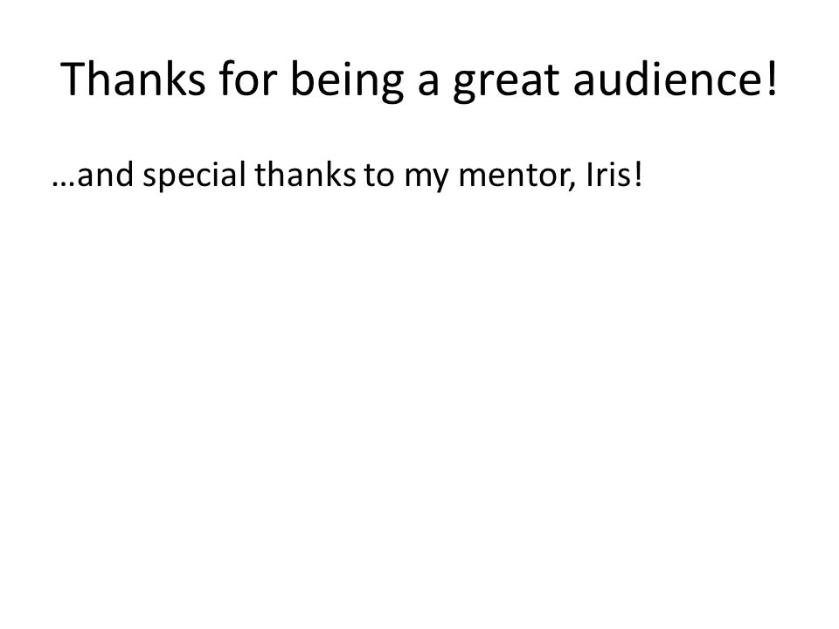This screenshot has width=839, height=629.
Task: Click the exclamation mark ending the title
Action: [x=772, y=78]
